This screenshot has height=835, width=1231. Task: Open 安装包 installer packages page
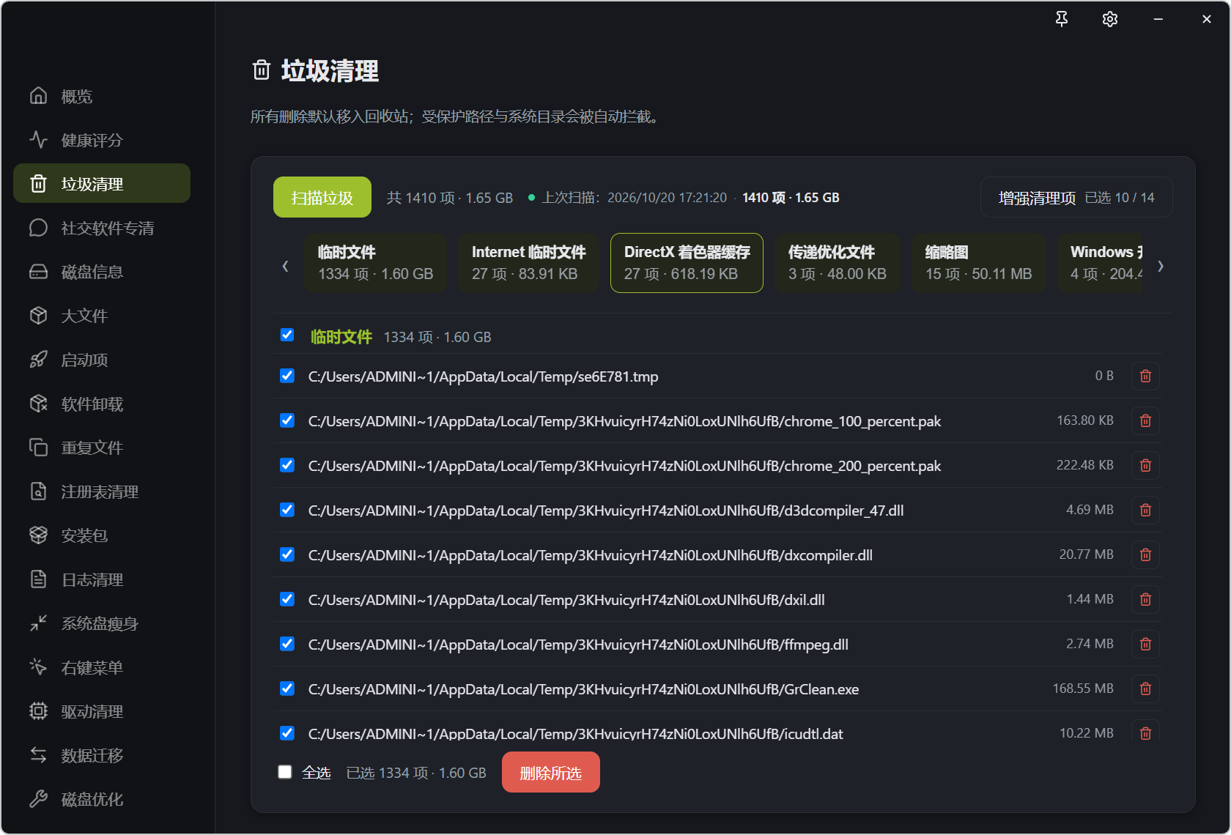click(102, 535)
